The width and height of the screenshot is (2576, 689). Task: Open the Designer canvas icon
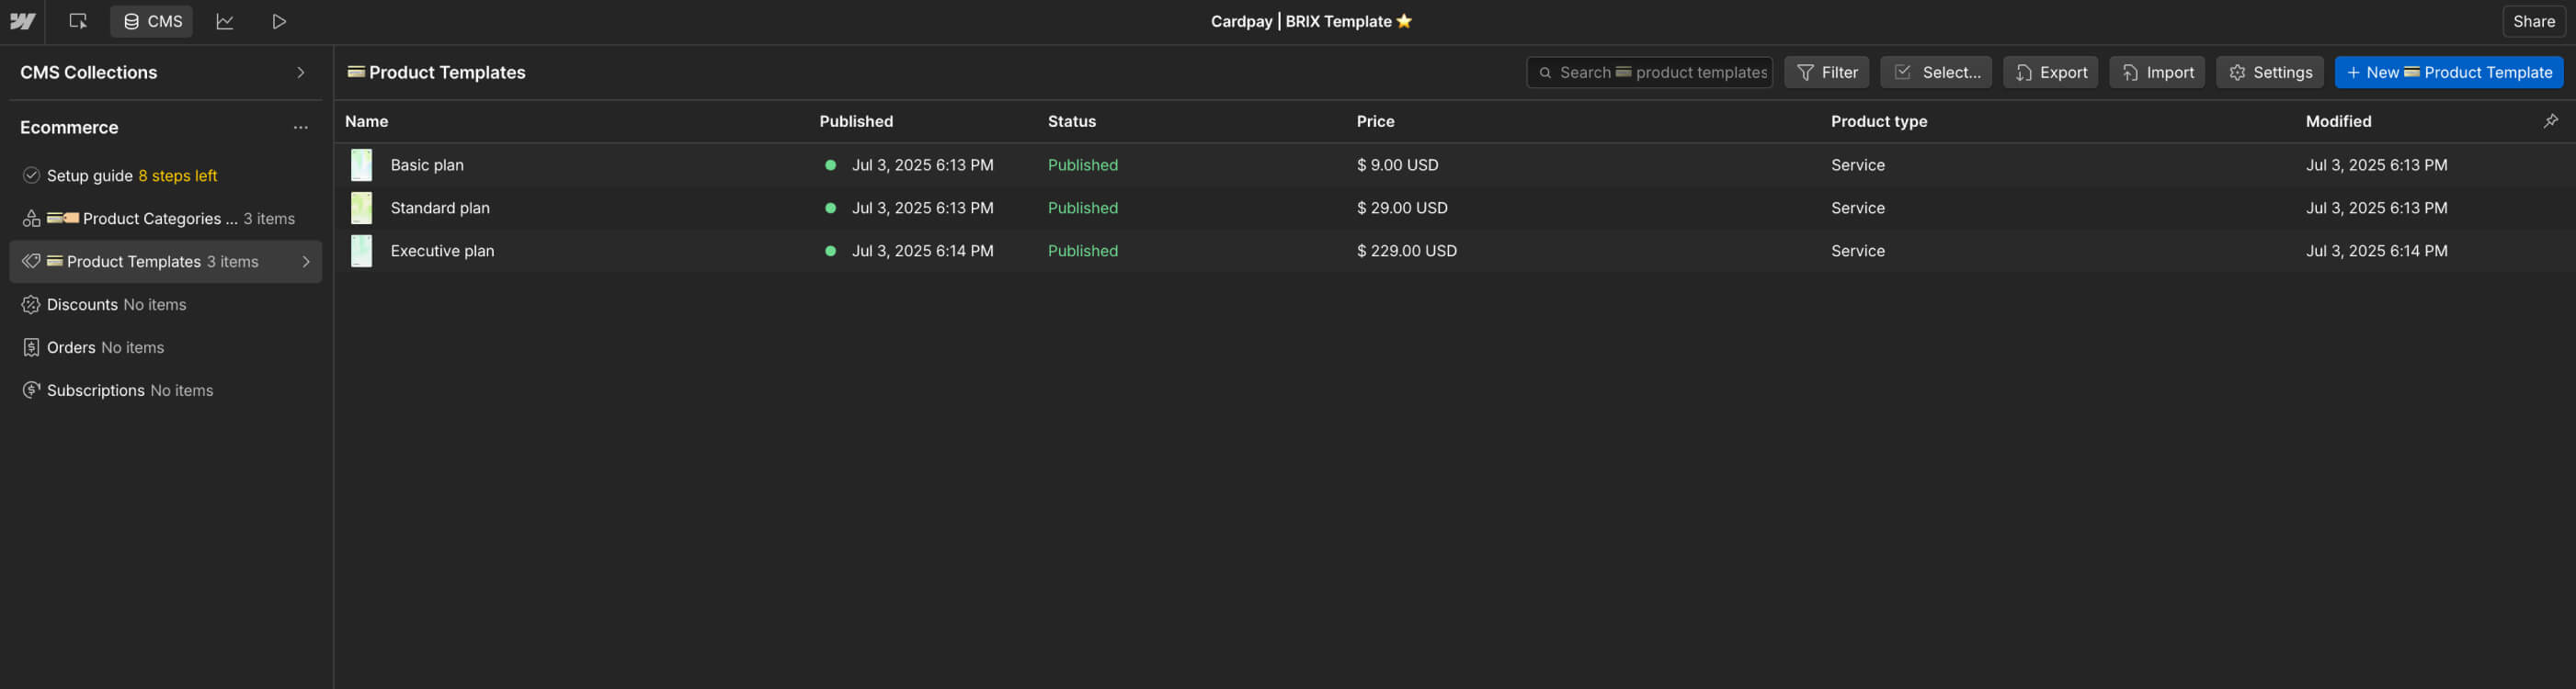tap(78, 21)
